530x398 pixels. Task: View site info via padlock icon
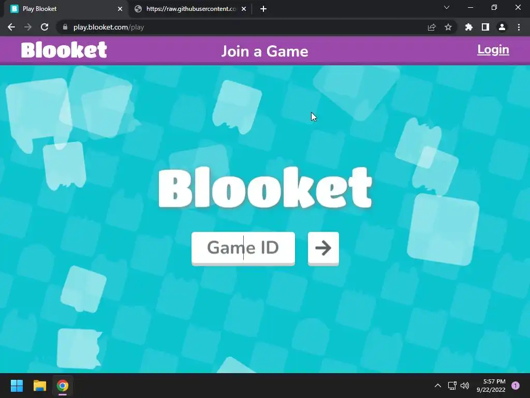65,27
